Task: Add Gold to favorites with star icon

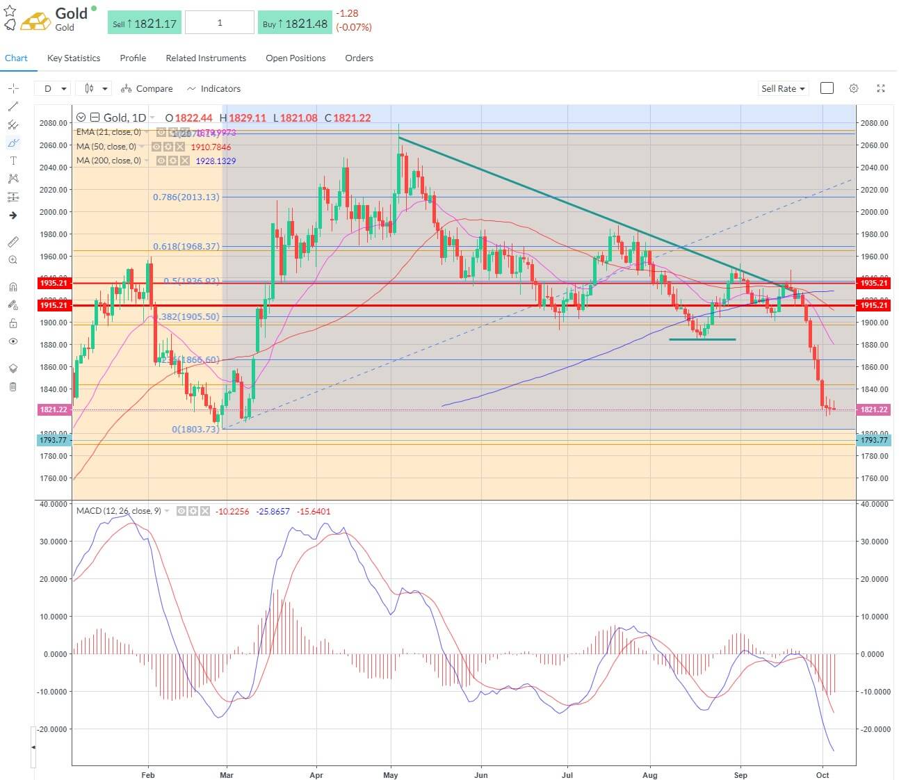Action: click(x=10, y=11)
